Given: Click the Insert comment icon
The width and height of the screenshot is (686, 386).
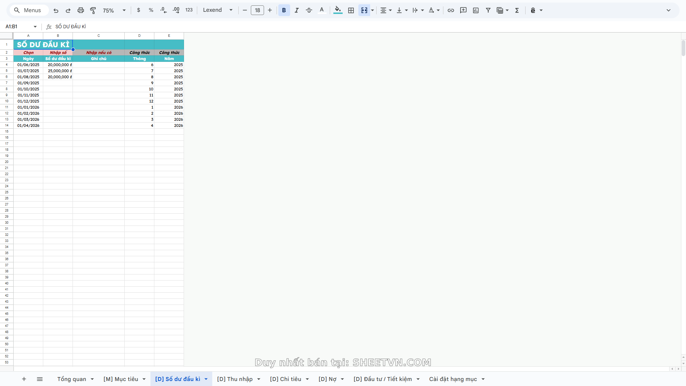Looking at the screenshot, I should [x=463, y=10].
